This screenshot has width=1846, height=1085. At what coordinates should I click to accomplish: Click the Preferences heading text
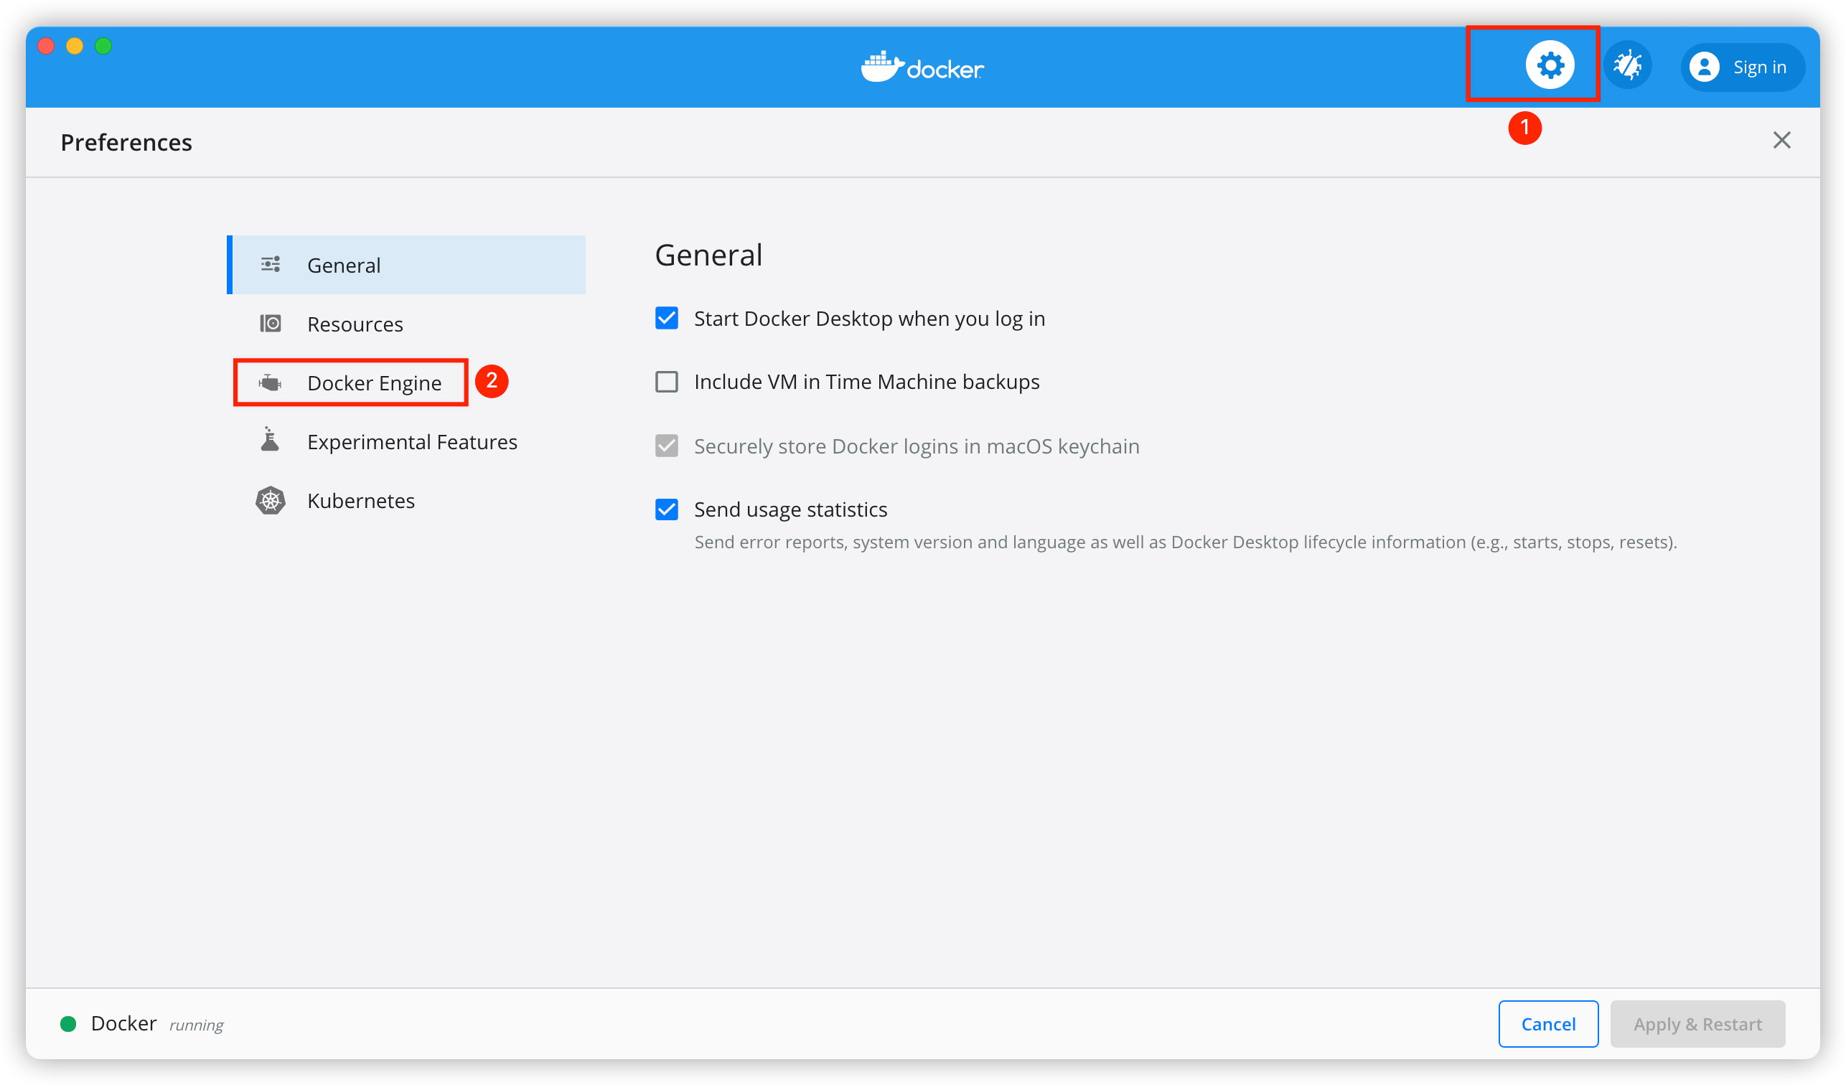point(126,142)
